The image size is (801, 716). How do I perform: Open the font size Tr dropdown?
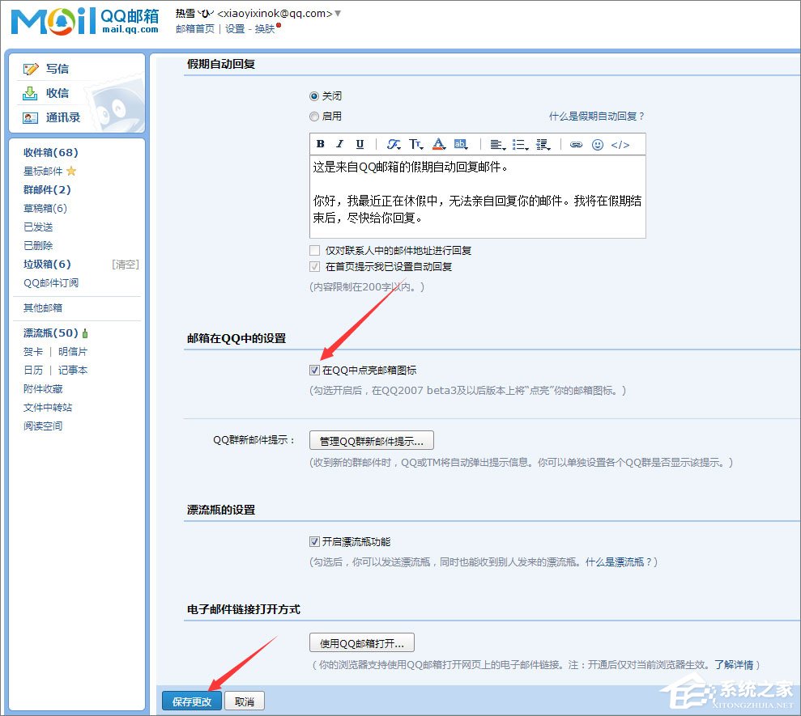[x=415, y=144]
